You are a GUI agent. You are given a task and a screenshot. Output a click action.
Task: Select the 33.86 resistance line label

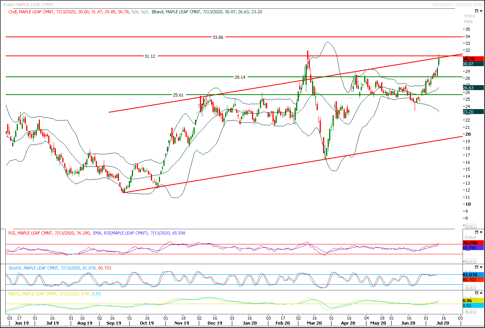tap(218, 37)
